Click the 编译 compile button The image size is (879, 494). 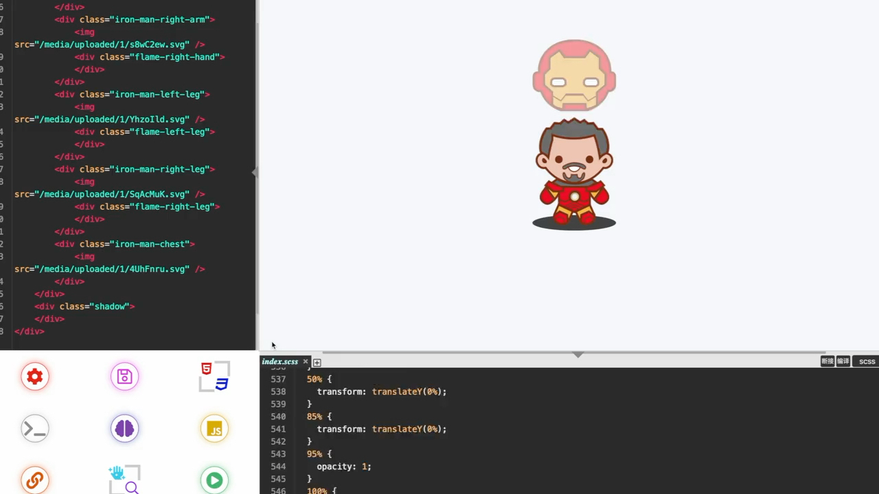[843, 362]
